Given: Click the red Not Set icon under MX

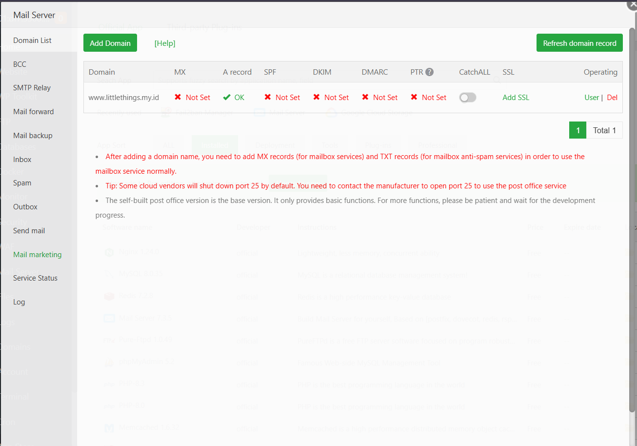Looking at the screenshot, I should coord(178,97).
